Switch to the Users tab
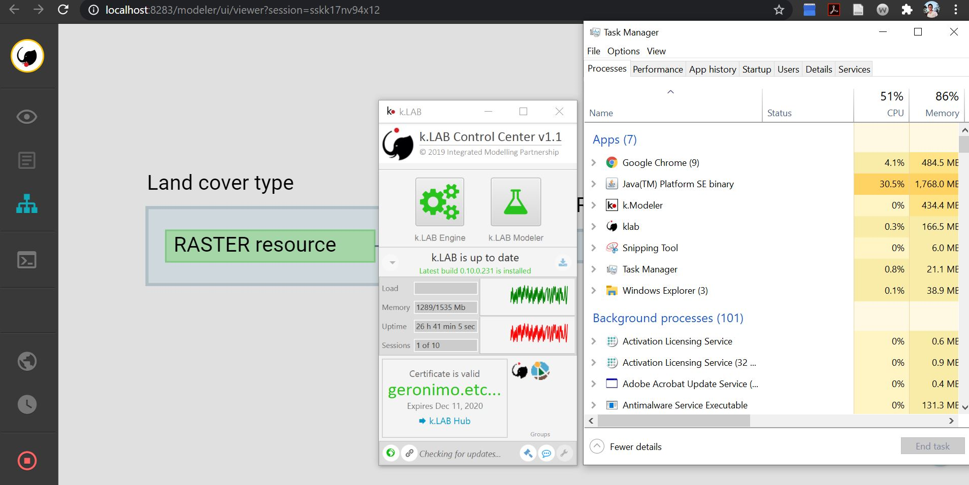The image size is (969, 485). coord(788,69)
